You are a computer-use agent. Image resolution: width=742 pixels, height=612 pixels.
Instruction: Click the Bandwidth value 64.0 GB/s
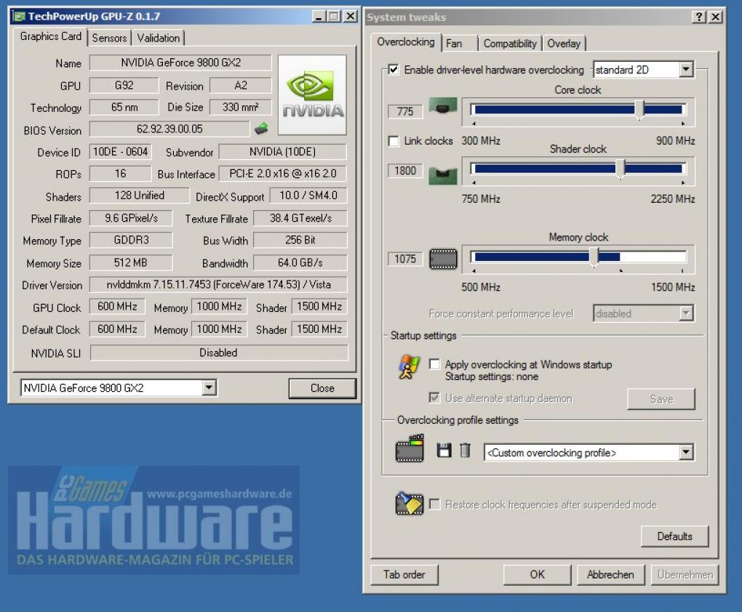point(300,262)
